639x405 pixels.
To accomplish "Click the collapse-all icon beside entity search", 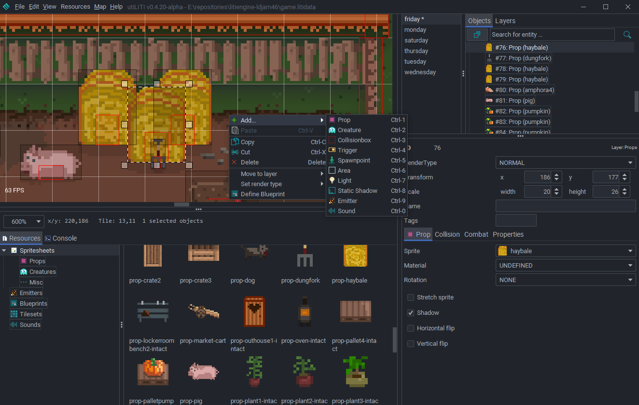I will pos(477,35).
